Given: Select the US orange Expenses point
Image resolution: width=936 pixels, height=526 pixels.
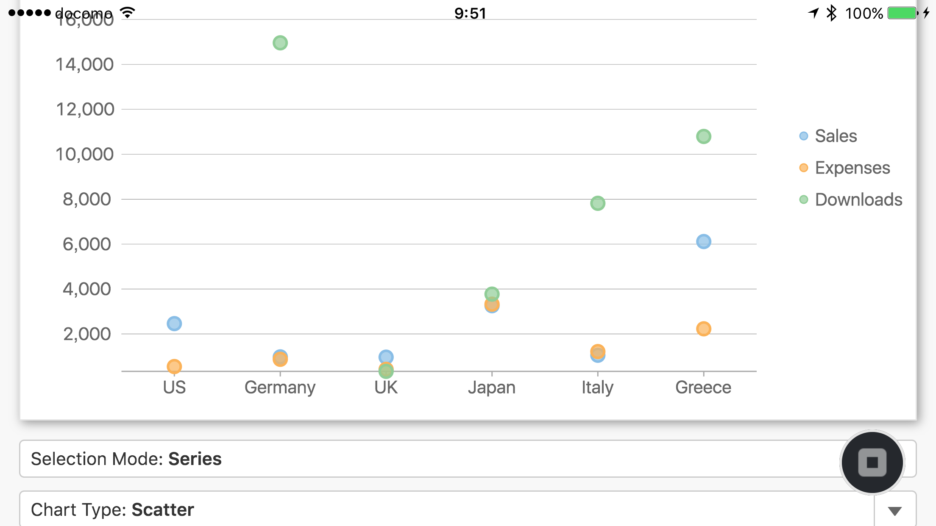Looking at the screenshot, I should [x=174, y=366].
